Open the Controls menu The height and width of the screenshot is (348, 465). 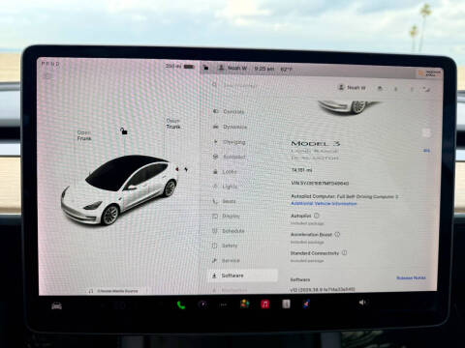click(x=229, y=111)
